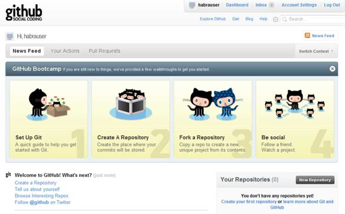
Task: Click the Set Up Git octocat illustration
Action: point(48,105)
